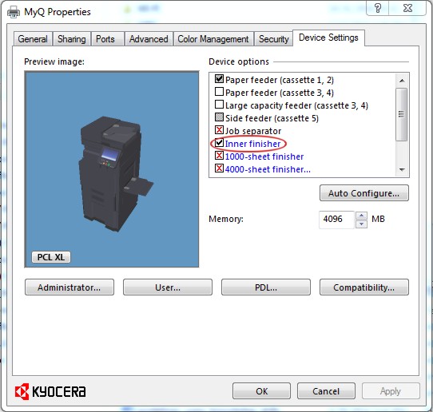This screenshot has height=412, width=433.
Task: Open the Administrator settings
Action: pos(70,287)
